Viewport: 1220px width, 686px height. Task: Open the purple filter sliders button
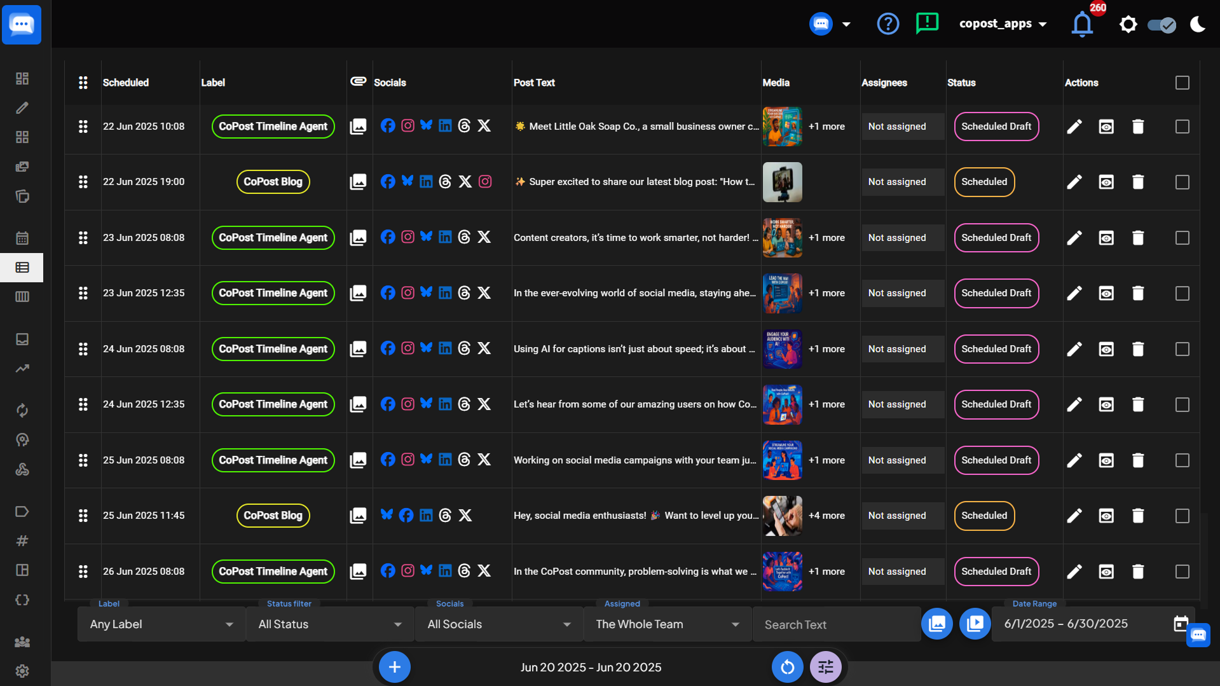click(825, 667)
